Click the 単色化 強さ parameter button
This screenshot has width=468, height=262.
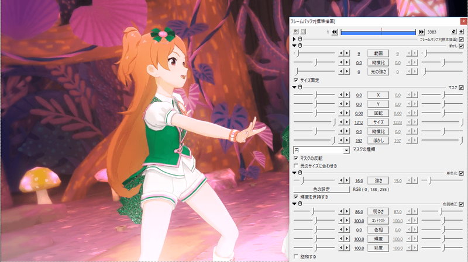pos(378,180)
